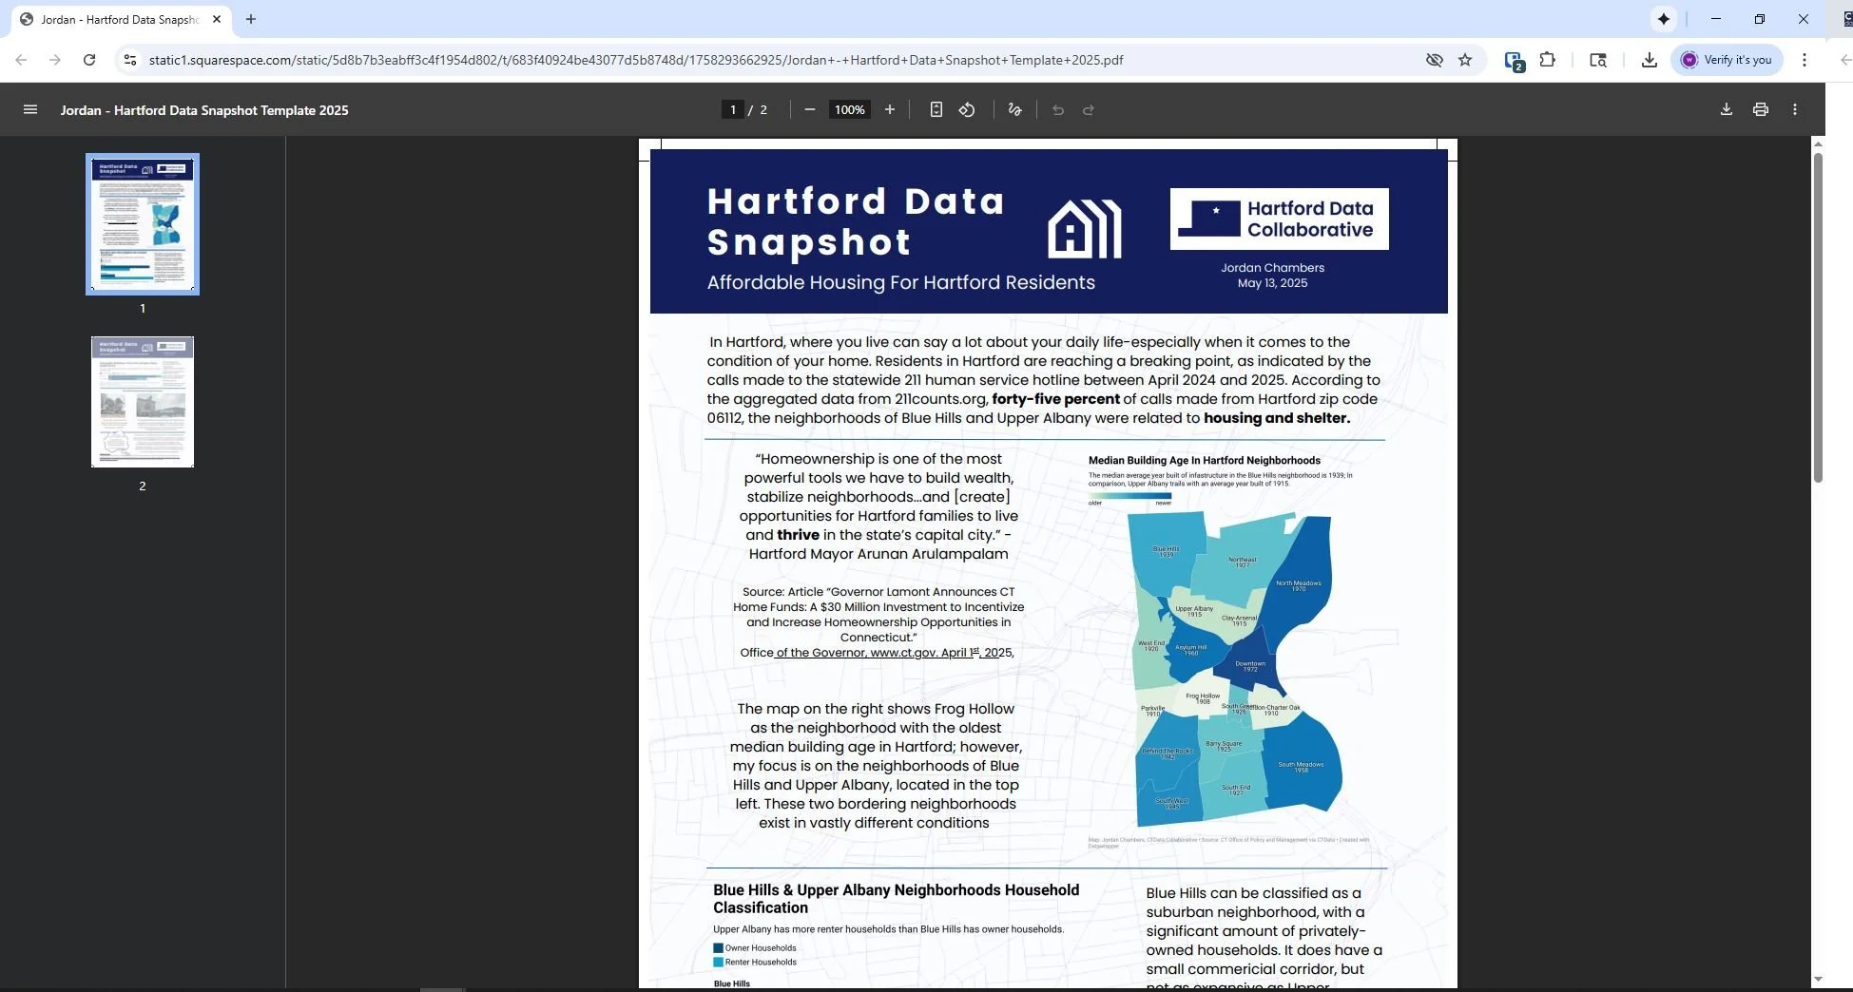The height and width of the screenshot is (992, 1853).
Task: Go back to the previous page
Action: (21, 60)
